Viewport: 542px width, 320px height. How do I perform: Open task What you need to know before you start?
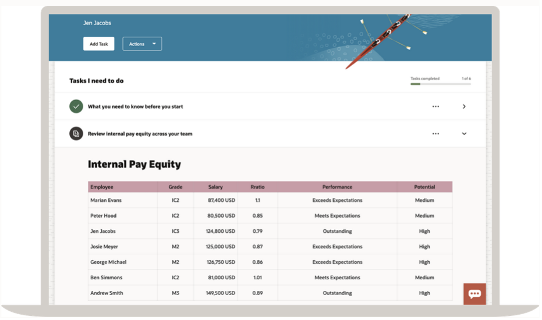pyautogui.click(x=135, y=106)
